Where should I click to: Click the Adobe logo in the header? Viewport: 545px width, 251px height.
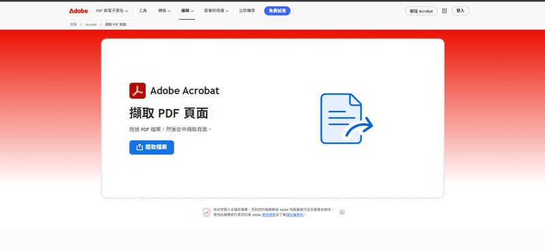[x=78, y=11]
